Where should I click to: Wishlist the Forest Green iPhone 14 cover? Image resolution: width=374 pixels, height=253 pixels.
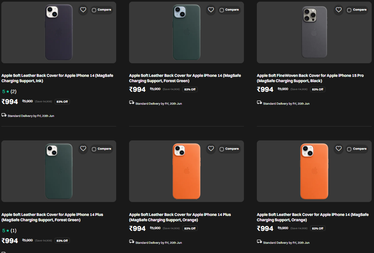pos(211,10)
